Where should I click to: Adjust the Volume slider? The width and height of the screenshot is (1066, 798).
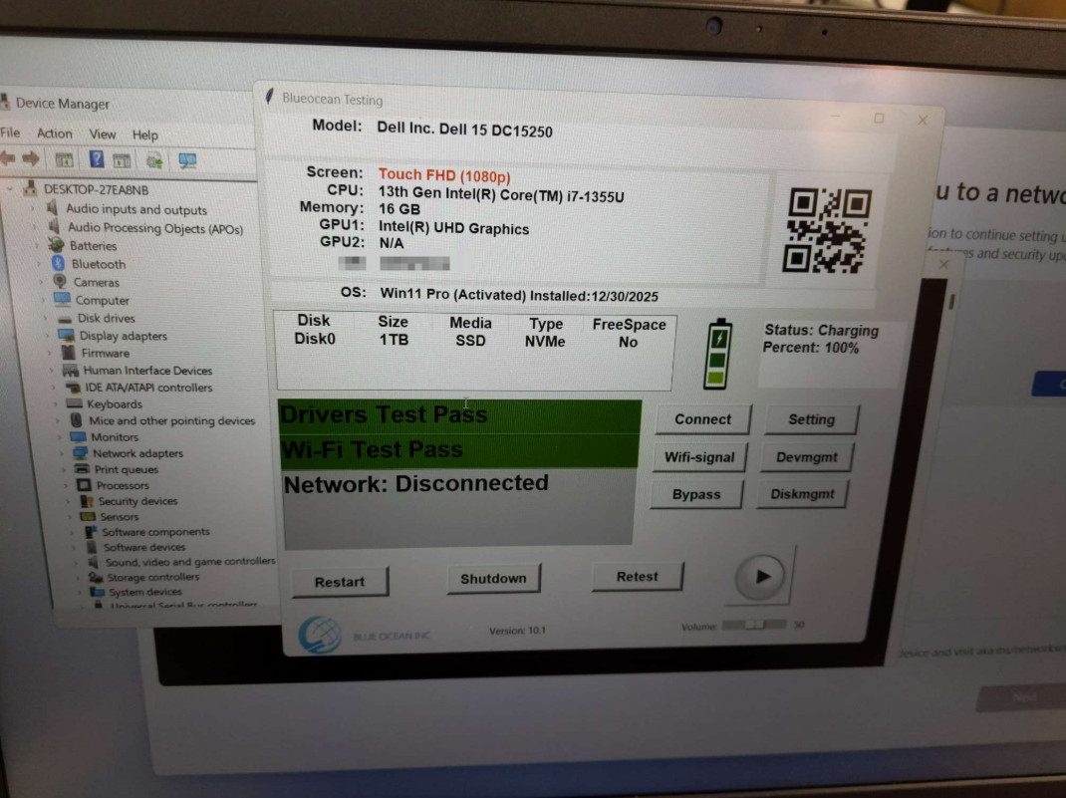point(754,624)
